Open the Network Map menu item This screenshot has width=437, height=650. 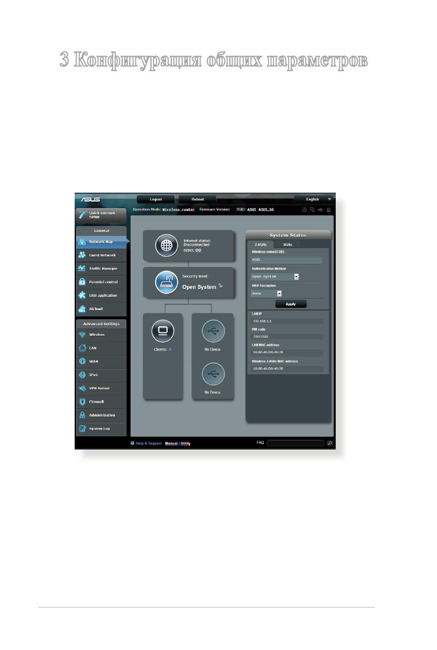[x=101, y=242]
